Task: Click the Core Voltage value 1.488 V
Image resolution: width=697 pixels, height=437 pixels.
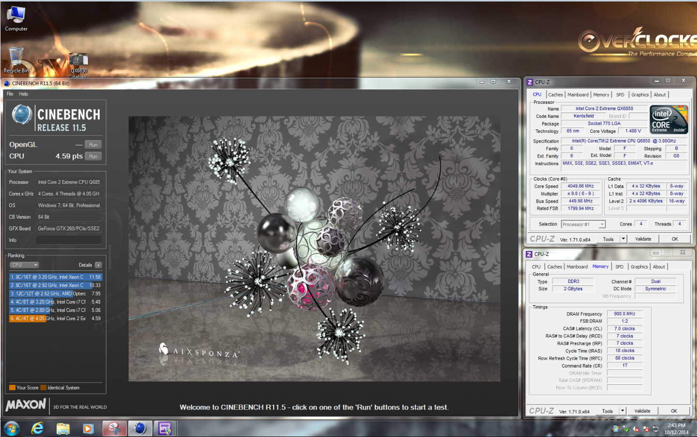Action: 633,131
